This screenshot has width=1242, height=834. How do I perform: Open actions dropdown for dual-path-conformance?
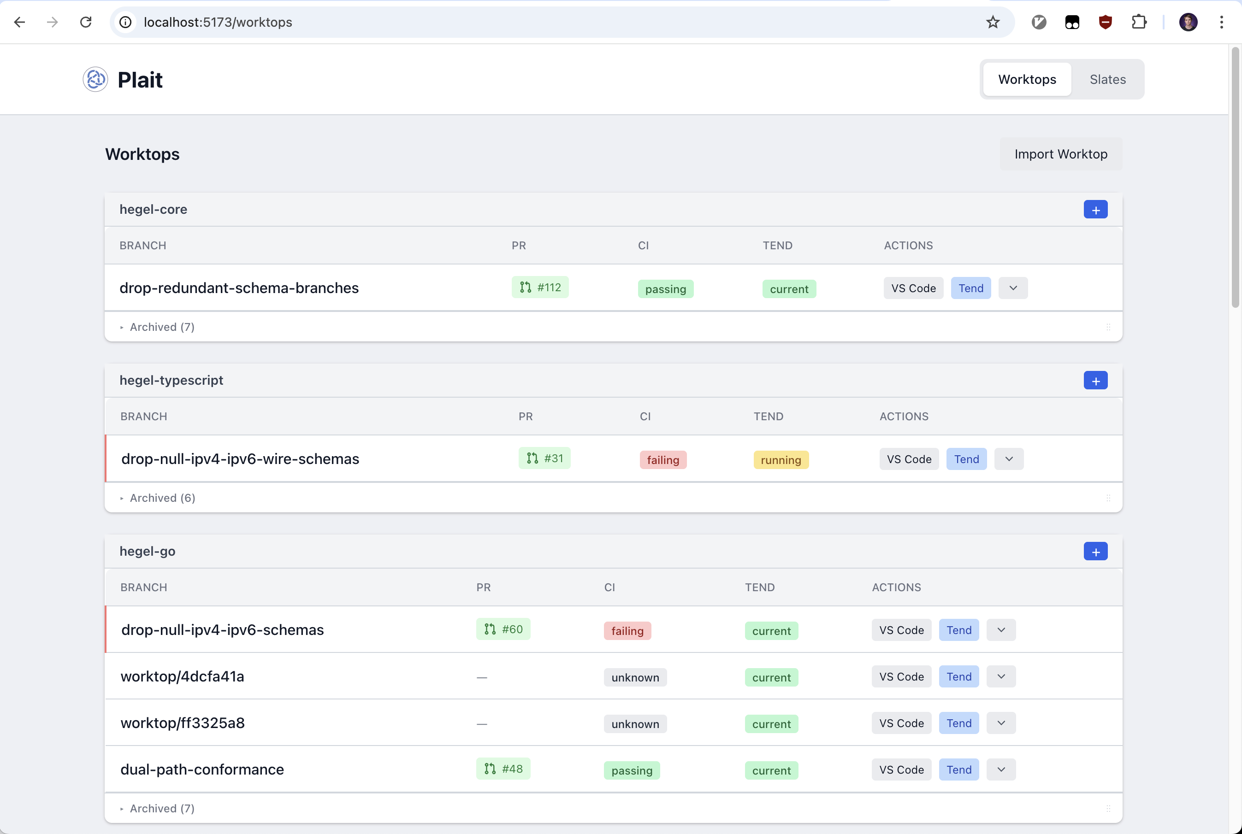pyautogui.click(x=1000, y=769)
